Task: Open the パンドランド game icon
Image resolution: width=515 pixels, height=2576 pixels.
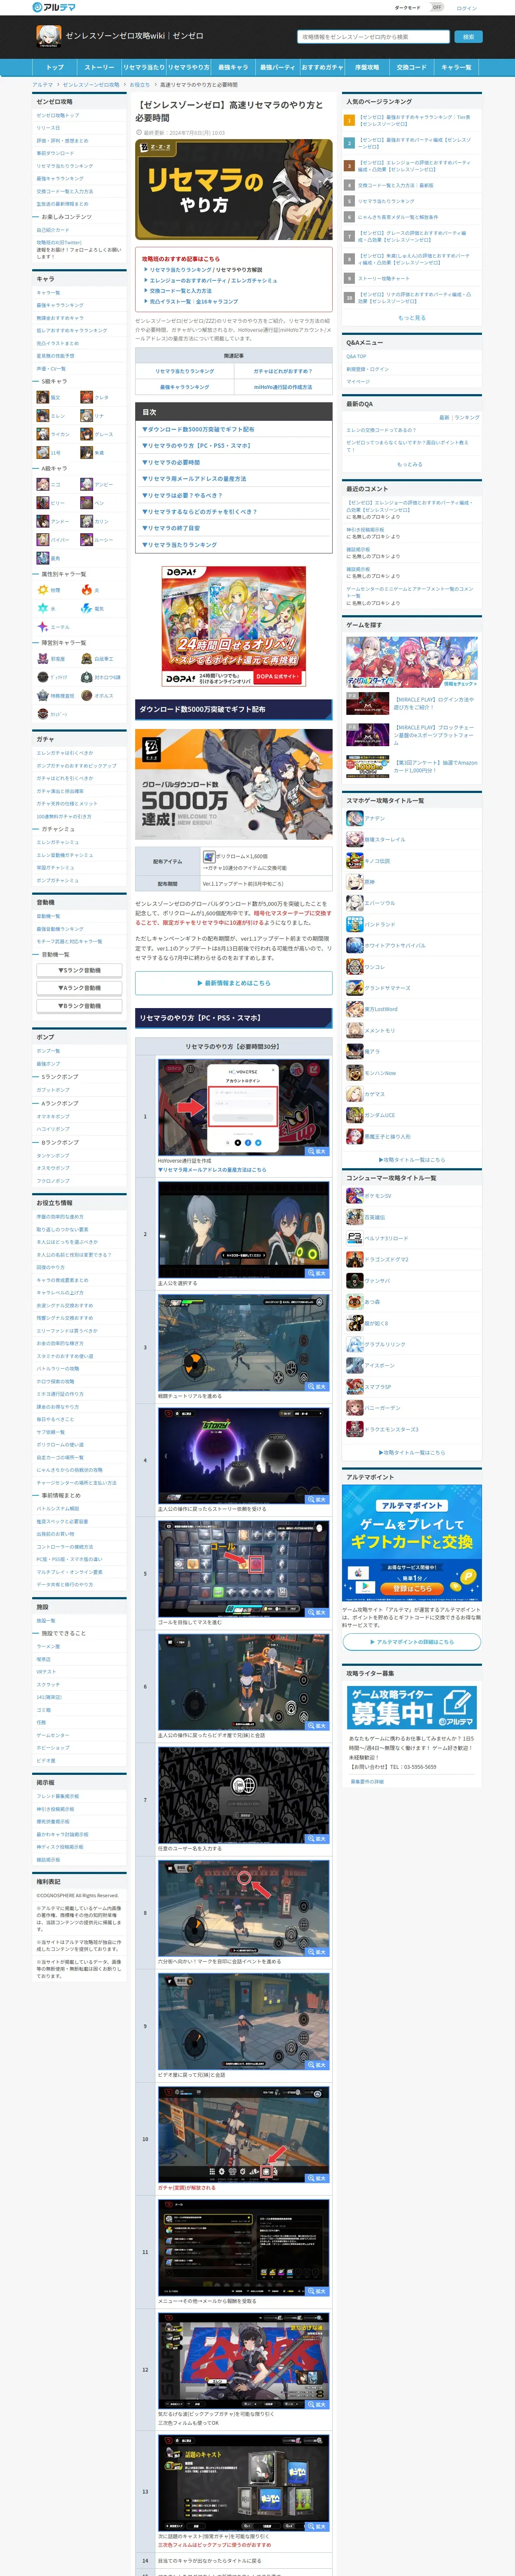Action: [x=354, y=924]
